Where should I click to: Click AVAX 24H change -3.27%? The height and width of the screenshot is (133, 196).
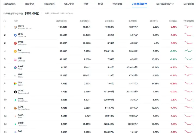173,43
